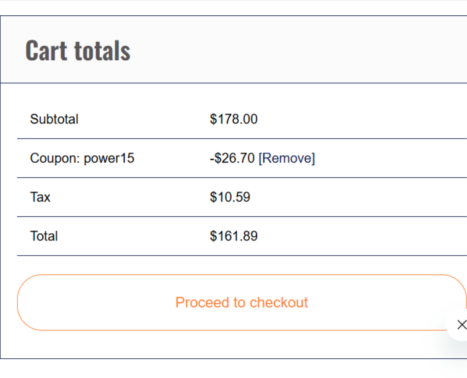The width and height of the screenshot is (467, 378).
Task: Click the Coupon: power15 label
Action: (82, 159)
